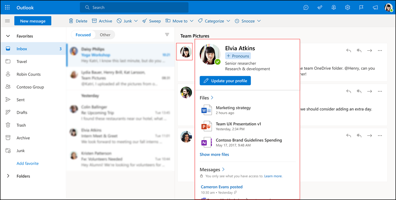The height and width of the screenshot is (200, 396).
Task: Click forward arrow on second message
Action: click(x=370, y=91)
